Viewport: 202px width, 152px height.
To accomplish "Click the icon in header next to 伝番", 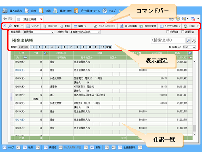I will [46, 53].
